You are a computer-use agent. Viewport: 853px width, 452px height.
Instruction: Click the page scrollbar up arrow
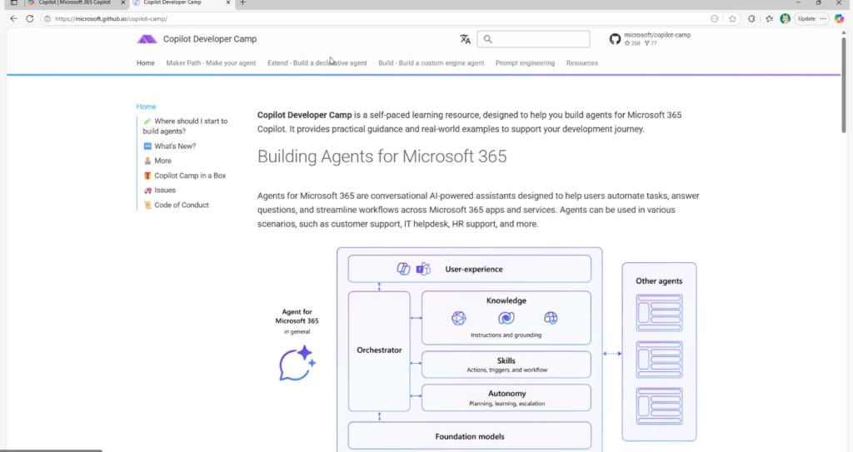pos(844,32)
